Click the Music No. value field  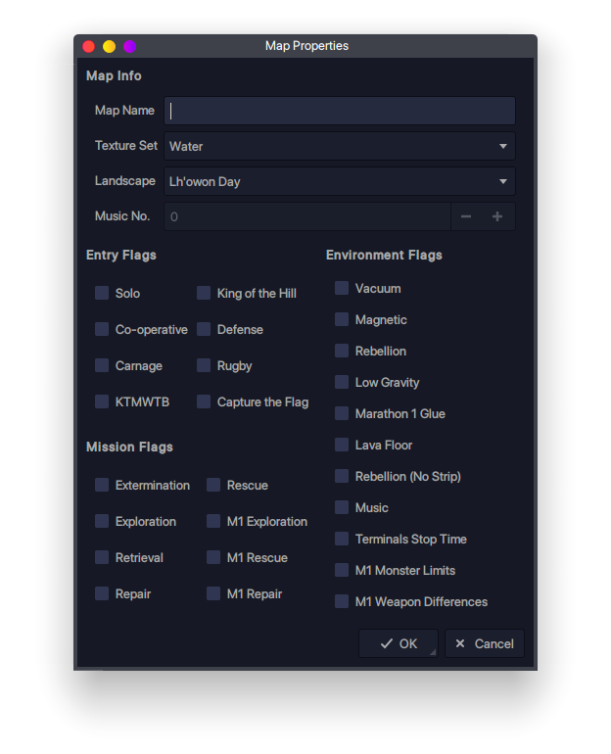point(306,216)
